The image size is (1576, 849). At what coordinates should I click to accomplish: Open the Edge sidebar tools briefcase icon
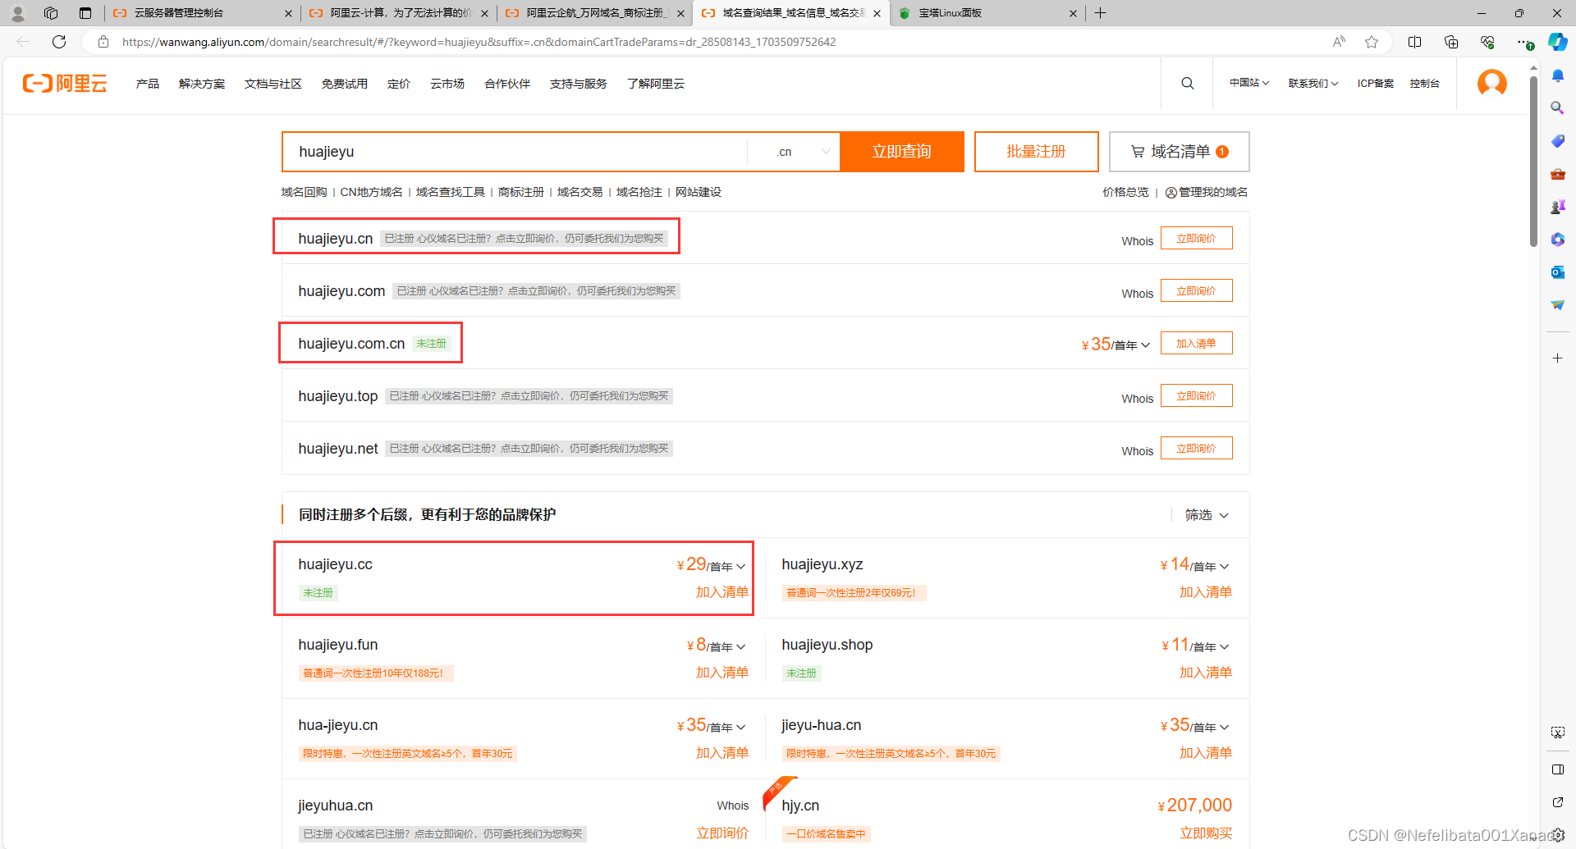[1557, 174]
